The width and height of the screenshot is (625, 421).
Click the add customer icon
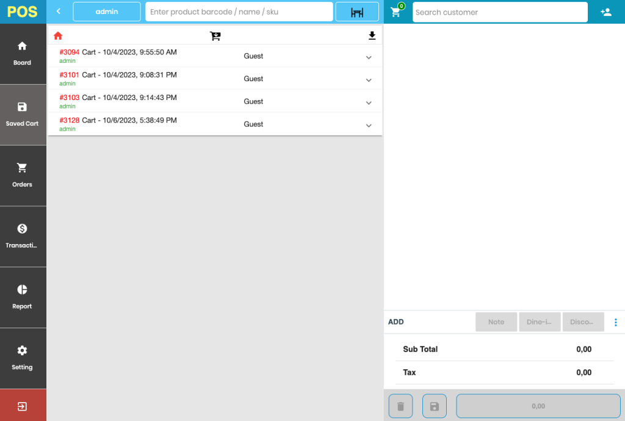tap(605, 12)
